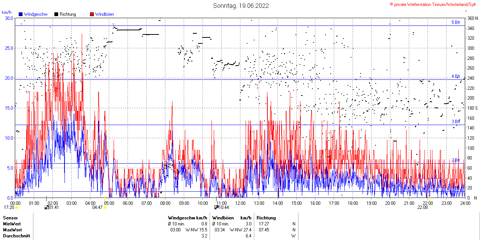Image resolution: width=480 pixels, height=240 pixels.
Task: Click the 04:47 sunrise time label
Action: click(97, 207)
